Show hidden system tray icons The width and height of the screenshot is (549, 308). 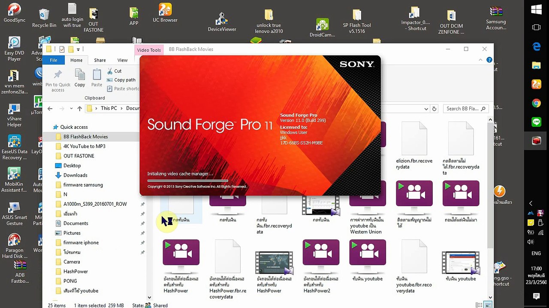click(x=531, y=203)
